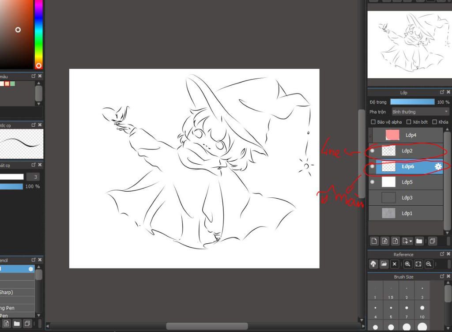Create a brush folder in brush panel
Viewport: 452px width, 332px height.
(x=17, y=324)
